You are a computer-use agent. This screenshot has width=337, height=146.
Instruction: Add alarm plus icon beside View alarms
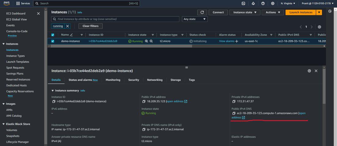(x=237, y=41)
